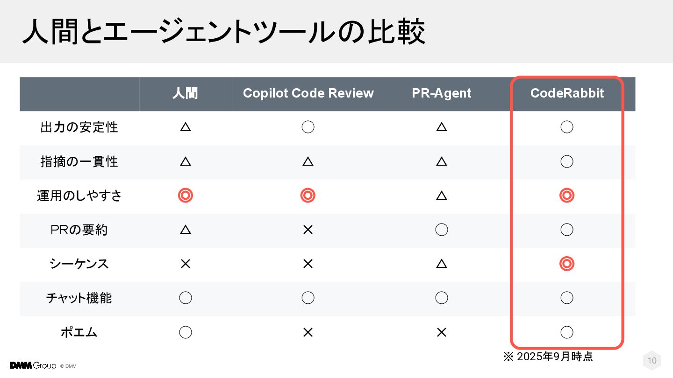
Task: Click the red double circle for Copilot 運用のしやすさ
Action: point(308,196)
